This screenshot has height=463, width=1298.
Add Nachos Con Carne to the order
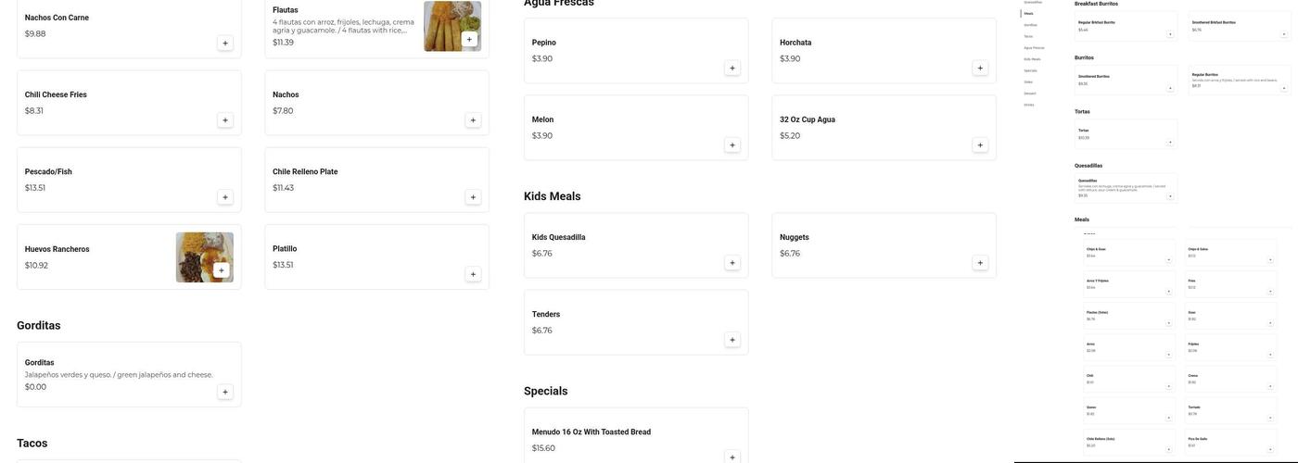(x=225, y=44)
